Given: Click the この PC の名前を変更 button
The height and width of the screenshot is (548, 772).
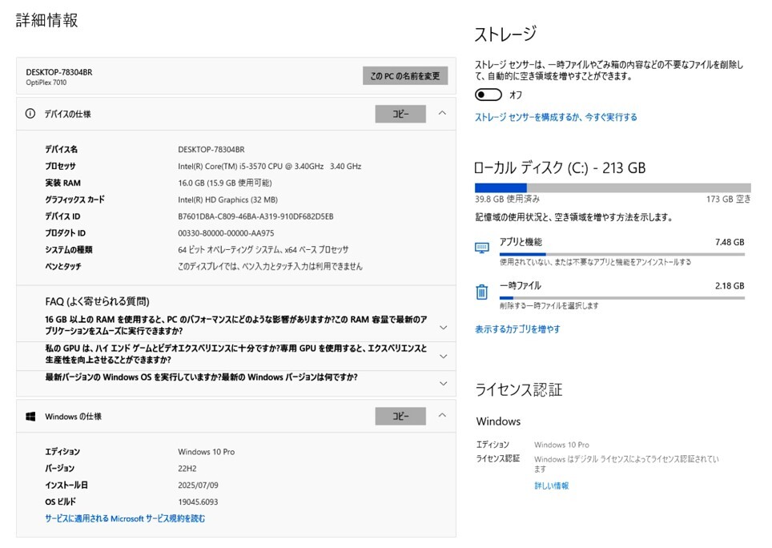Looking at the screenshot, I should pyautogui.click(x=405, y=76).
